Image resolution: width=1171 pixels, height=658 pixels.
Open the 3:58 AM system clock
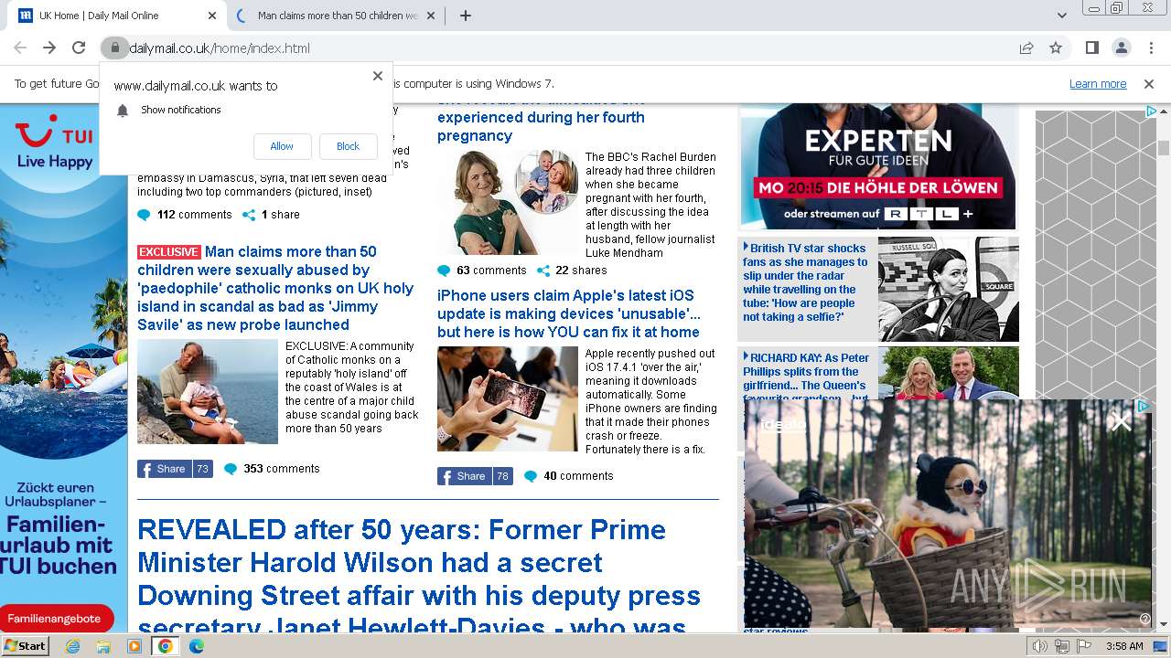pyautogui.click(x=1124, y=646)
